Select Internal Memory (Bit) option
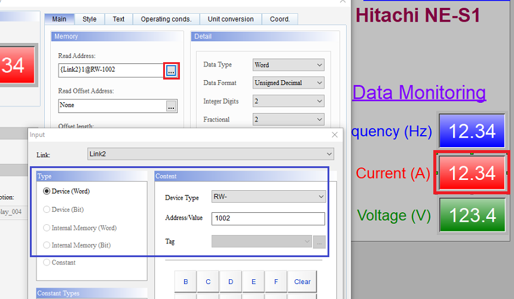 (x=77, y=245)
